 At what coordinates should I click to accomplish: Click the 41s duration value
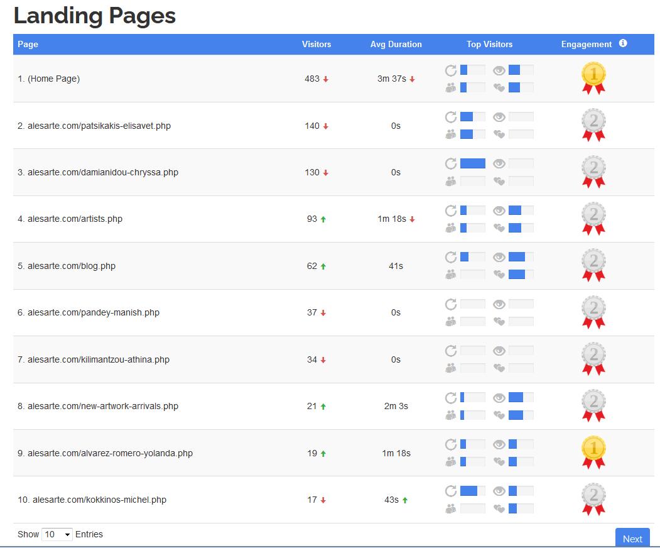(396, 266)
